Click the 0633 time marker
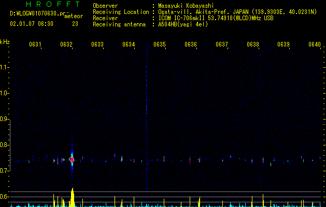 tap(97, 45)
